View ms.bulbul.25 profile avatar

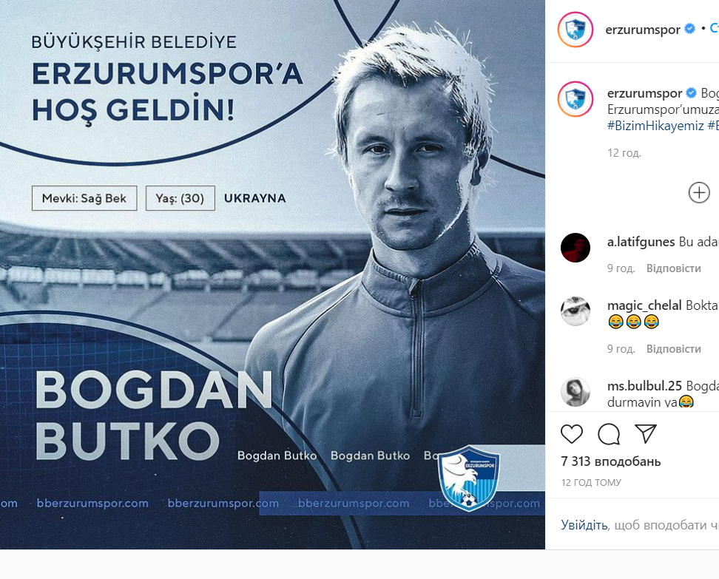click(x=575, y=393)
